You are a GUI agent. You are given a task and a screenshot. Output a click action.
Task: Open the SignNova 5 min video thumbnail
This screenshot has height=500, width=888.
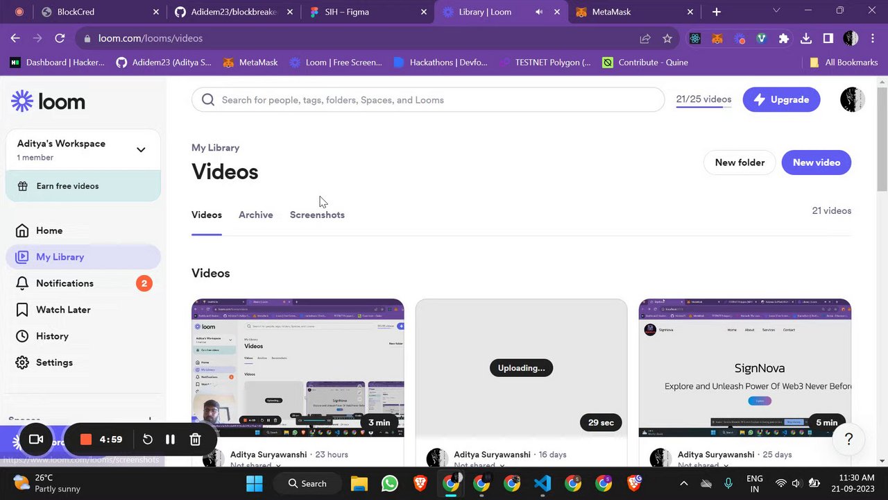(x=745, y=368)
